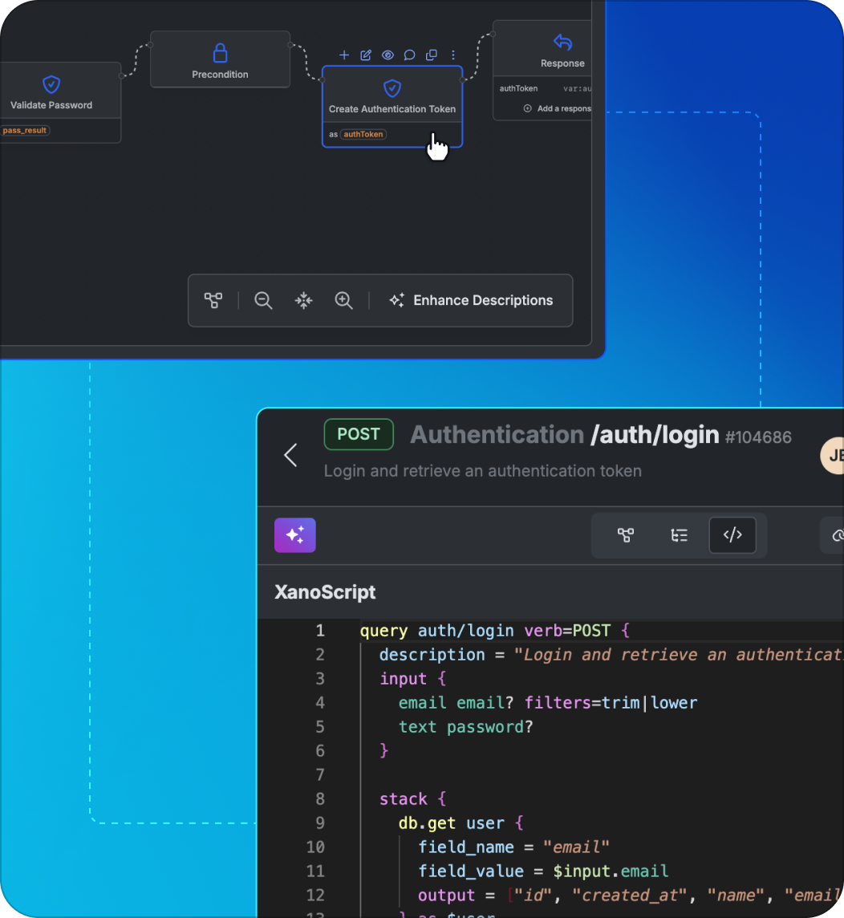Select the pencil Edit icon above Create Authentication Token
Screen dimensions: 844x918
366,55
